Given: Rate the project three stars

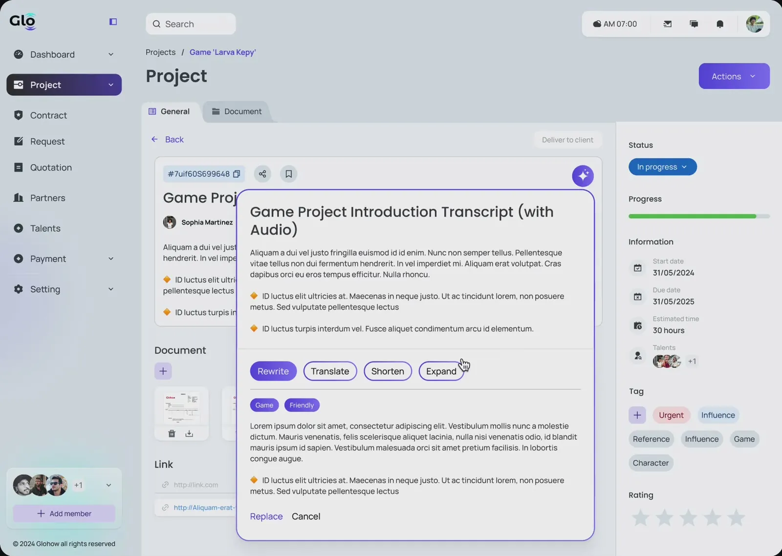Looking at the screenshot, I should [688, 517].
